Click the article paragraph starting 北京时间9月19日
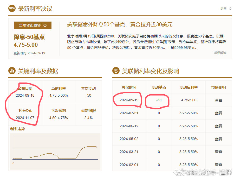Screen dimensions: 234x178 147,42
